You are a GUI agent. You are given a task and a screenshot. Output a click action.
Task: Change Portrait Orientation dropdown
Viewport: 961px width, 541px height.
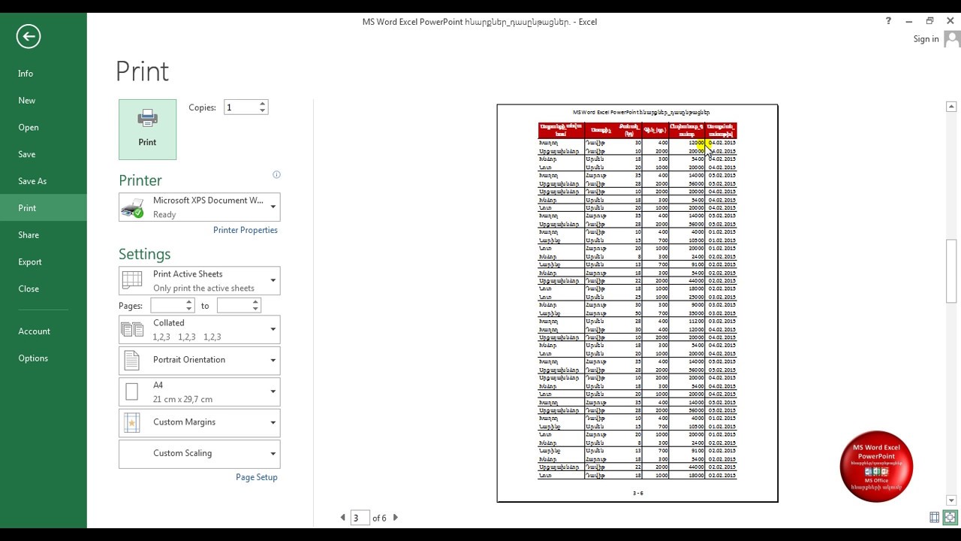click(199, 360)
